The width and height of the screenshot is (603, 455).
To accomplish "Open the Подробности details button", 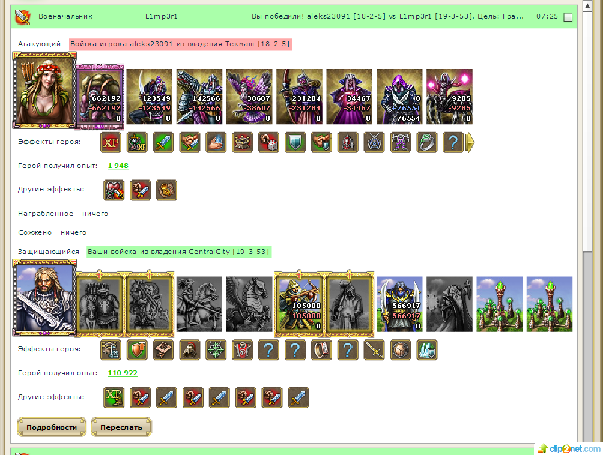I will [52, 427].
